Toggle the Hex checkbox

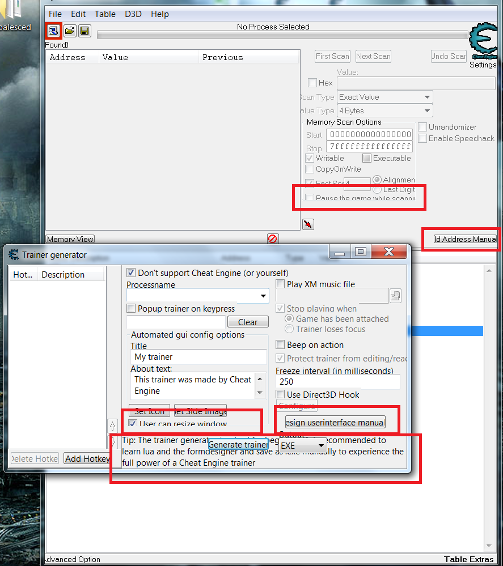(312, 83)
